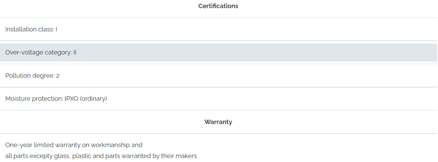Click the word 'plastic' in warranty text
Image resolution: width=438 pixels, height=162 pixels.
(x=83, y=156)
